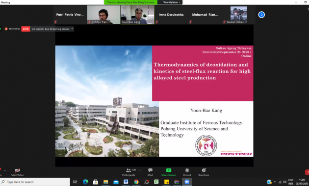309x186 pixels.
Task: Open Google Chrome from the taskbar
Action: pyautogui.click(x=136, y=182)
